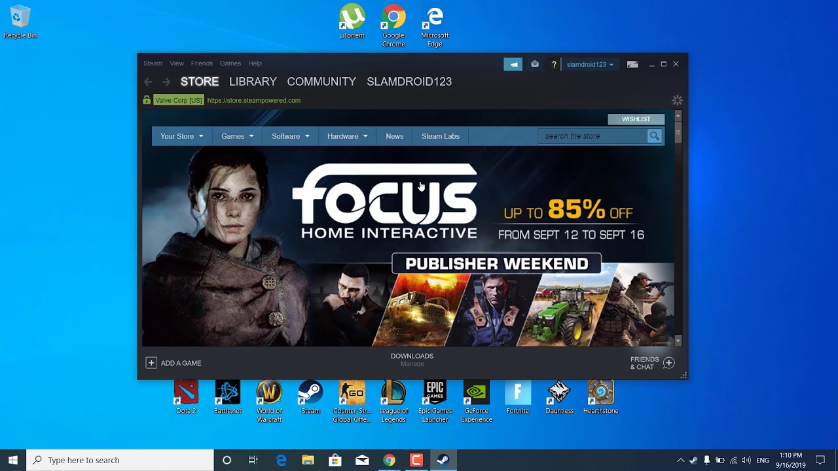
Task: Open Microsoft Store from the taskbar
Action: click(335, 460)
